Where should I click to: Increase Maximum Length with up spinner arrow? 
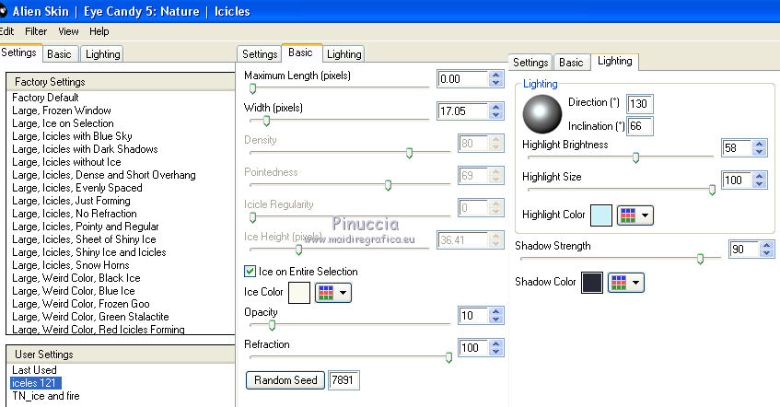click(495, 75)
